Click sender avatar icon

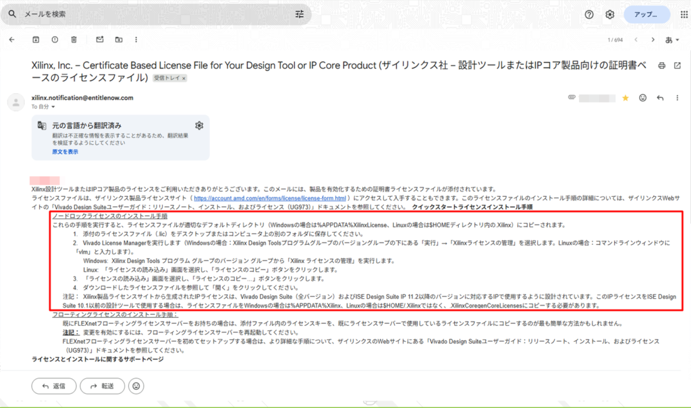16,103
